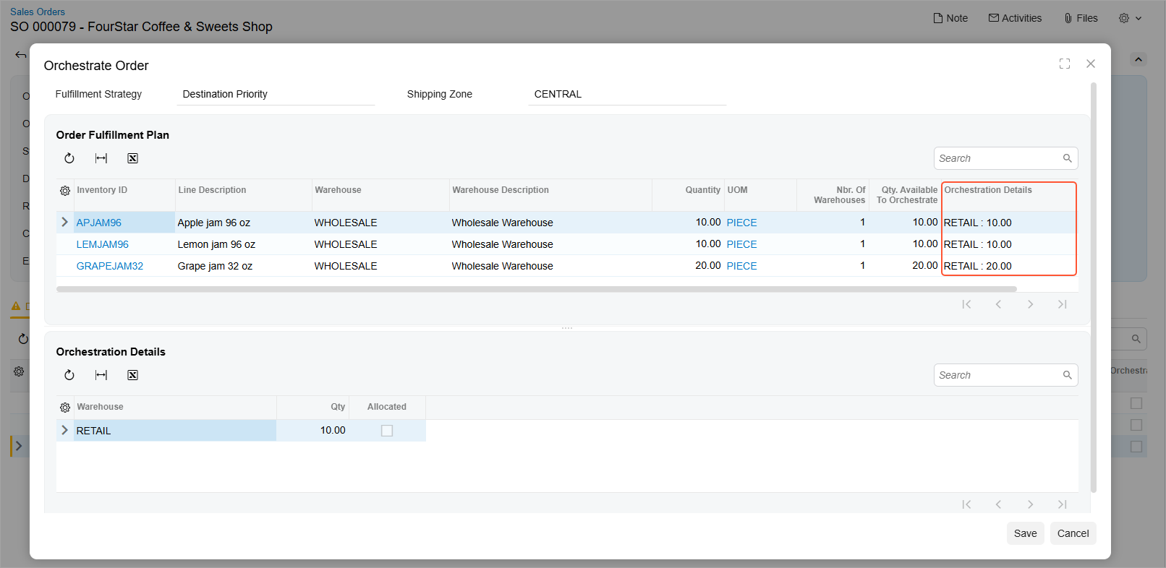Click the Save button

pyautogui.click(x=1025, y=533)
